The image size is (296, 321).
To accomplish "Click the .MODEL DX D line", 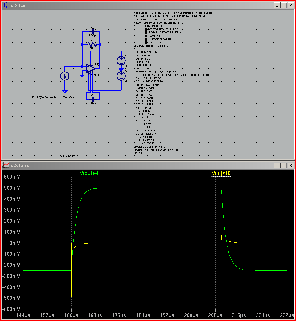I will pos(151,147).
